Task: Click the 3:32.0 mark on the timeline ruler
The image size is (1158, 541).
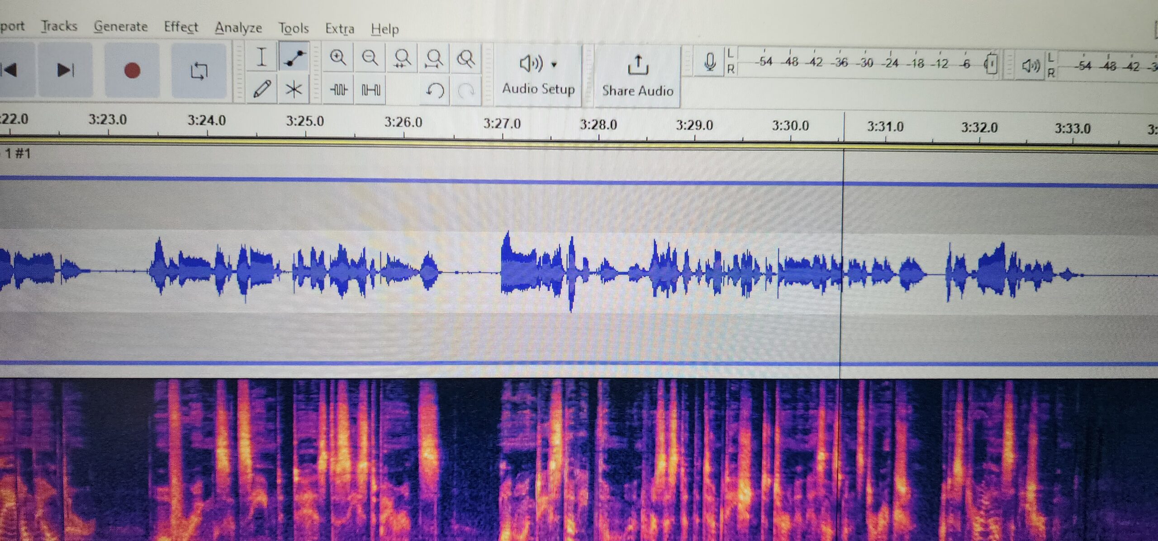Action: coord(979,127)
